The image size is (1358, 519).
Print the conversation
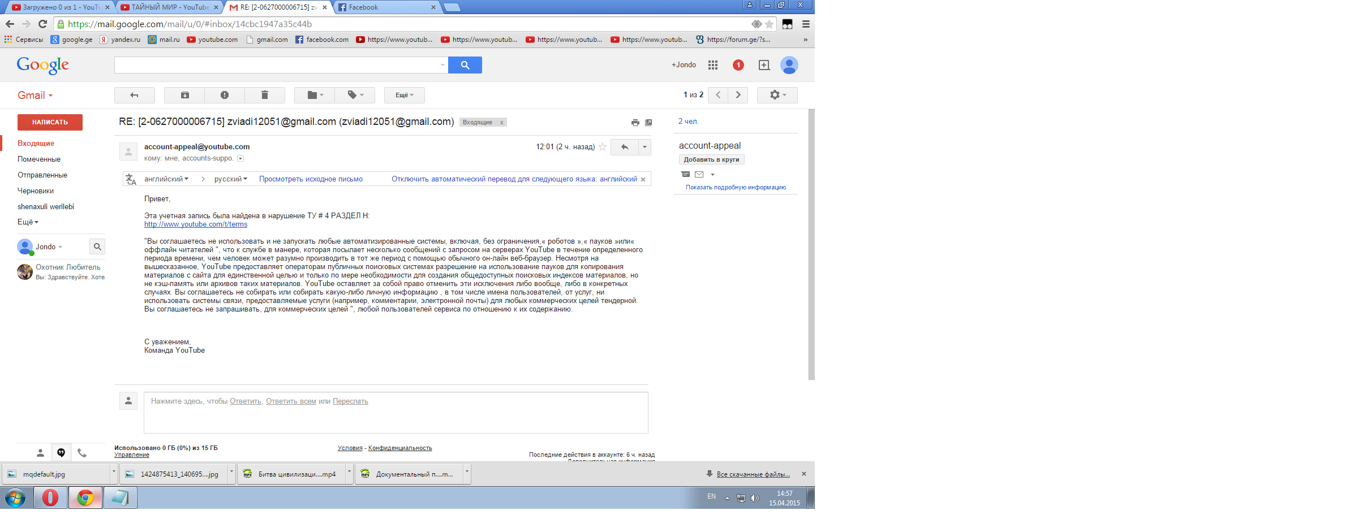point(635,122)
